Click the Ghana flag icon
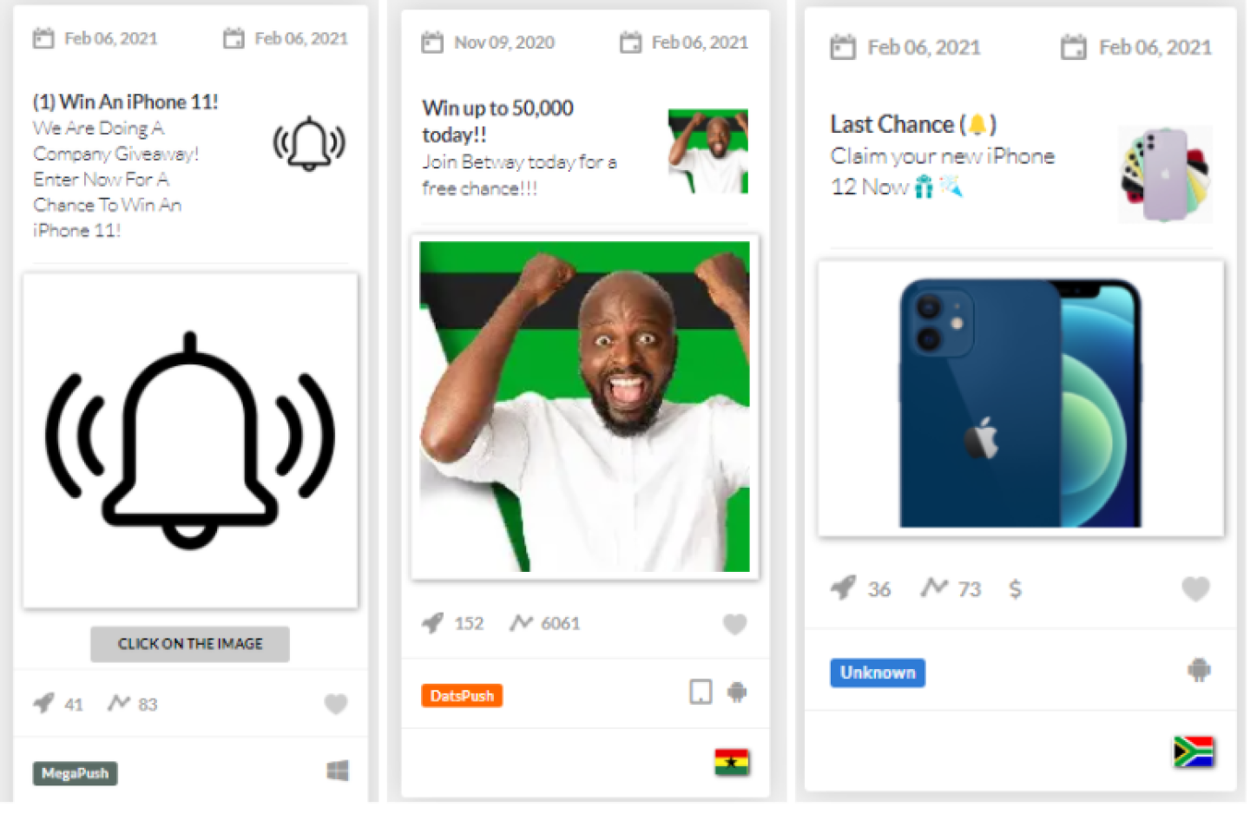Viewport: 1250px width, 814px height. [732, 762]
